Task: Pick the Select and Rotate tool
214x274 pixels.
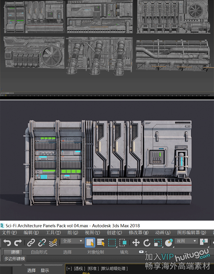Action: pyautogui.click(x=147, y=243)
